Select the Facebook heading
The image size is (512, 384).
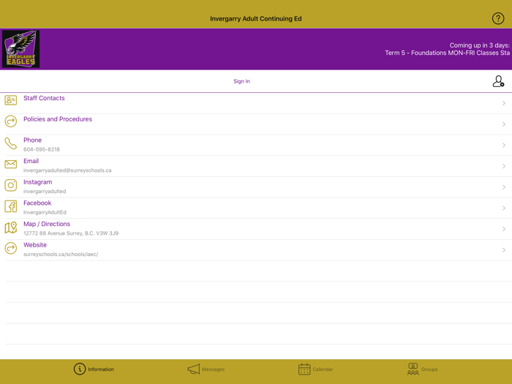[x=37, y=203]
